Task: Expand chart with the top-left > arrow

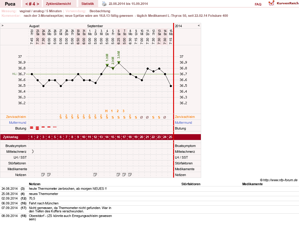Action: click(2, 25)
